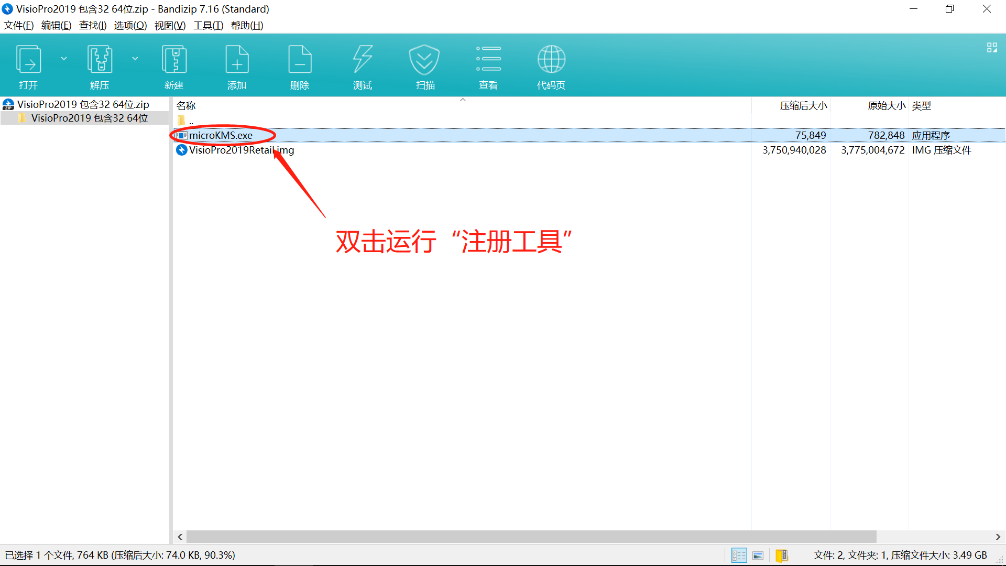Open the 解压 (Extract) options dropdown
This screenshot has width=1006, height=566.
136,59
